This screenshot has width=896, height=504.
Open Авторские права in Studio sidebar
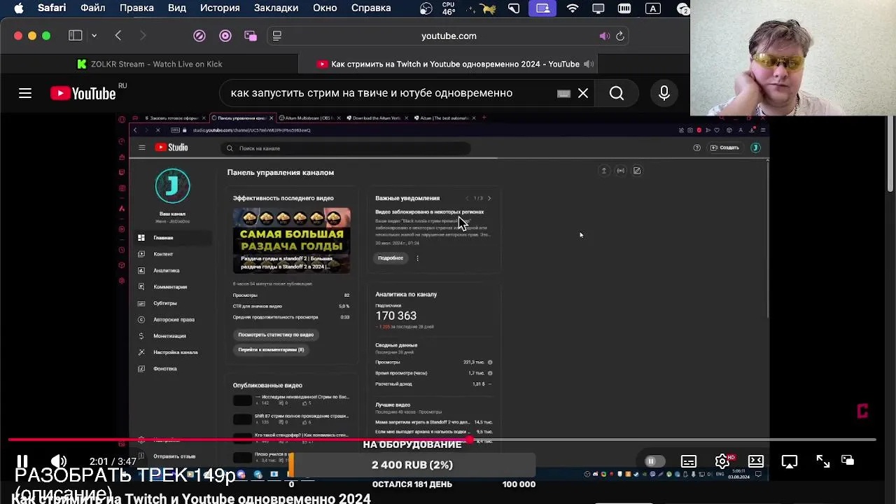(174, 319)
